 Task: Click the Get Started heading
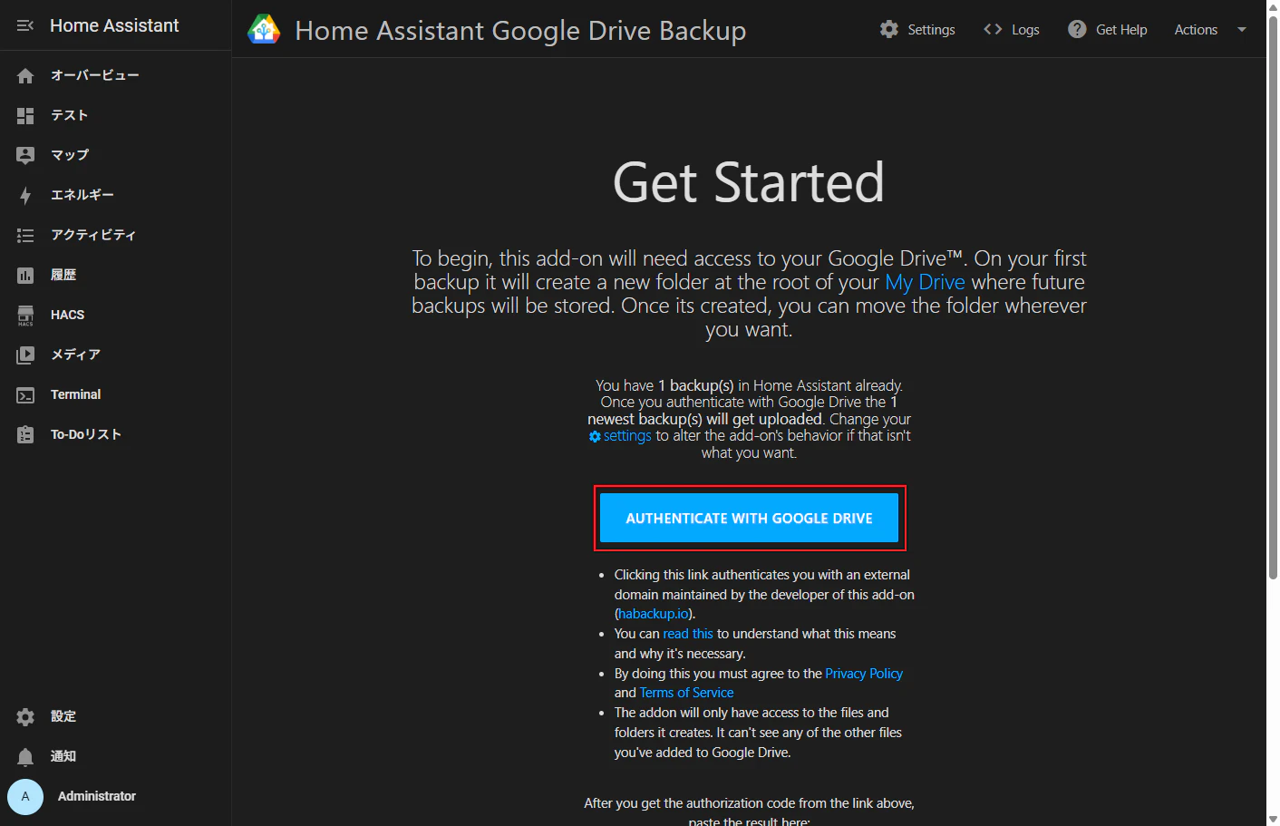749,182
